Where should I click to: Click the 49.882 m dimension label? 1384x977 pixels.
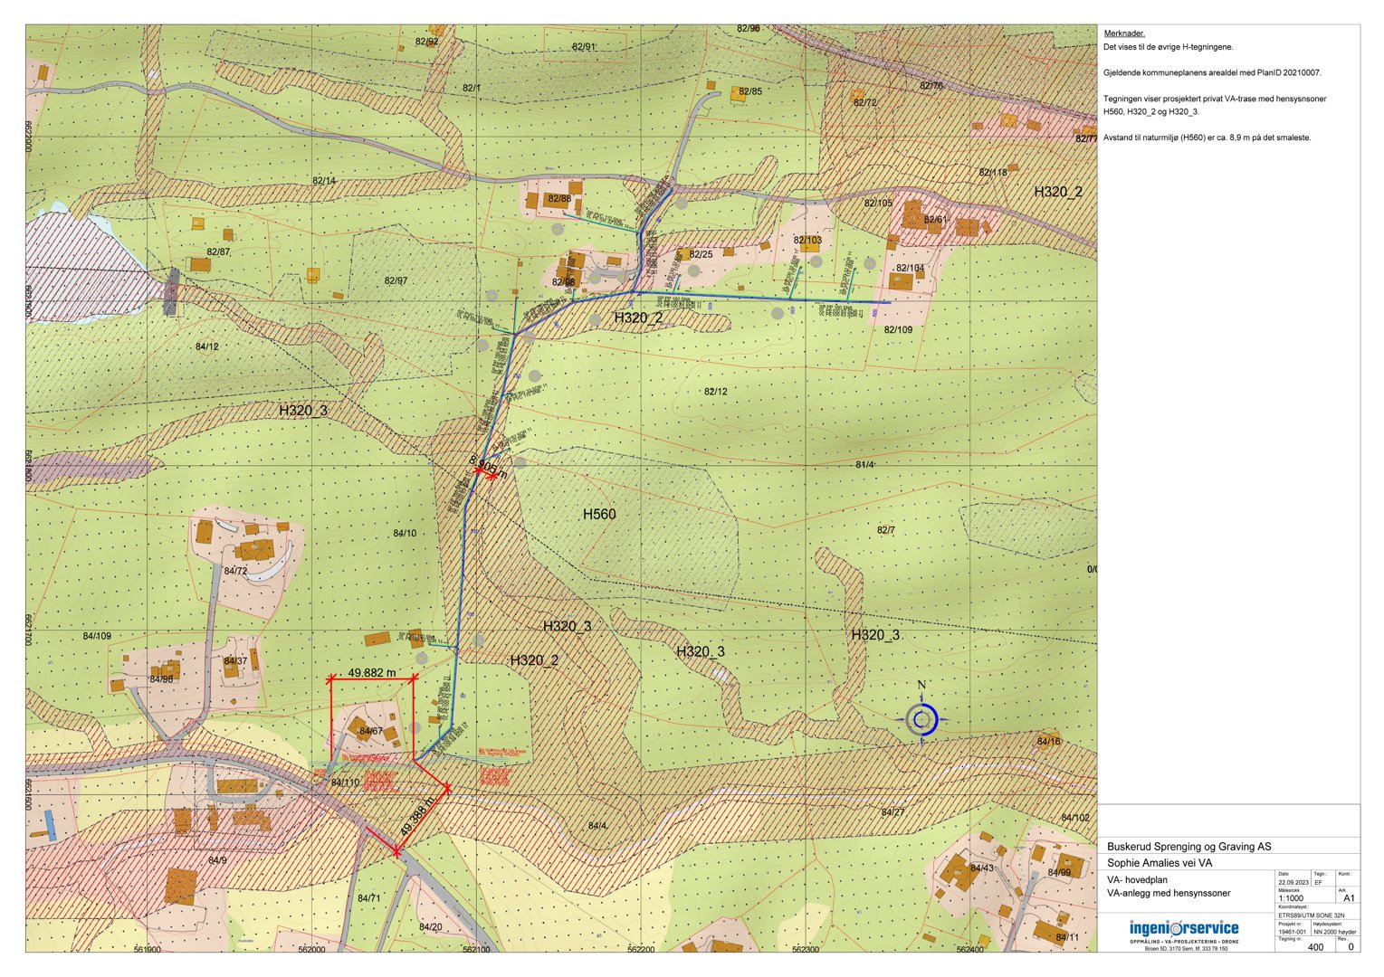[371, 673]
